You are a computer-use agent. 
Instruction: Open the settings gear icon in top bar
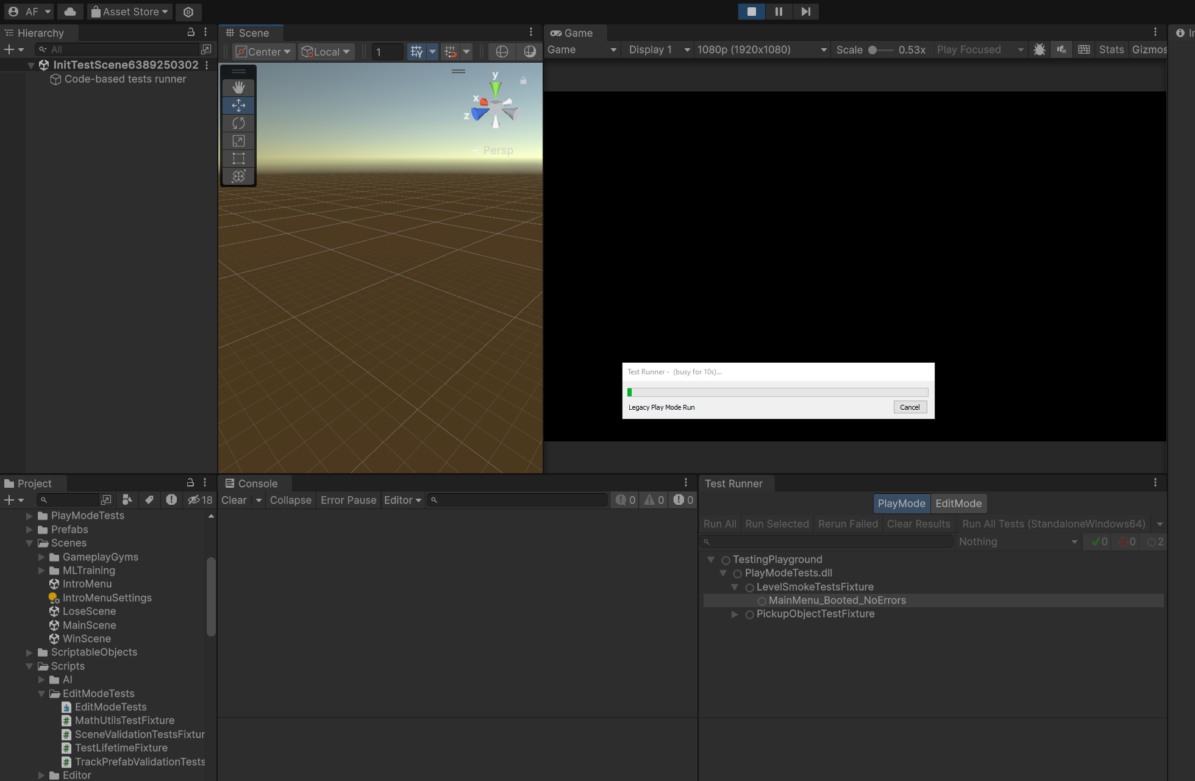point(188,12)
